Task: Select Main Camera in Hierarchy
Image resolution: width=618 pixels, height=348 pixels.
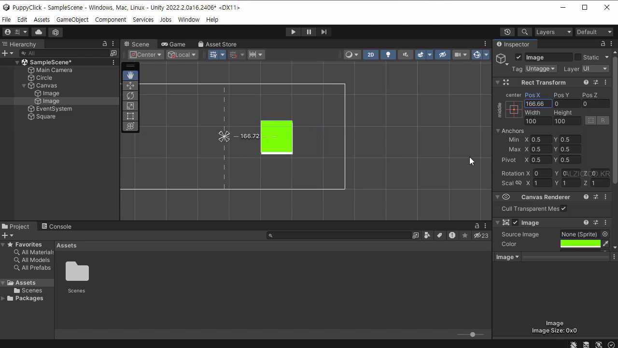Action: coord(54,70)
